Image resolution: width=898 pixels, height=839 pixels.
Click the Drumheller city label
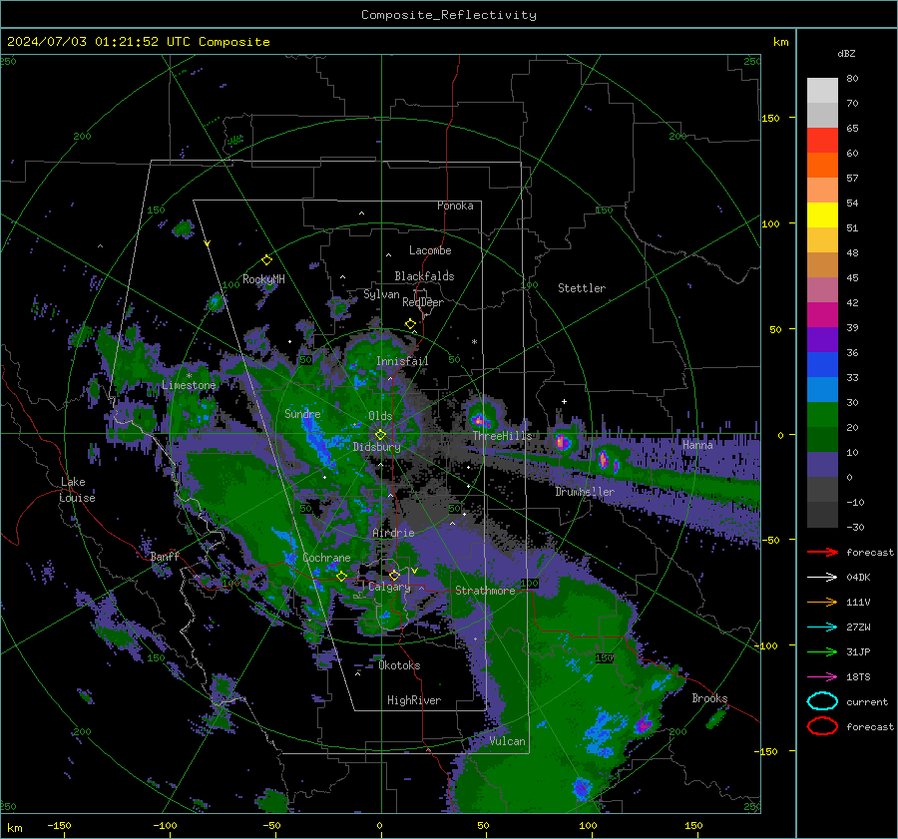pyautogui.click(x=585, y=492)
